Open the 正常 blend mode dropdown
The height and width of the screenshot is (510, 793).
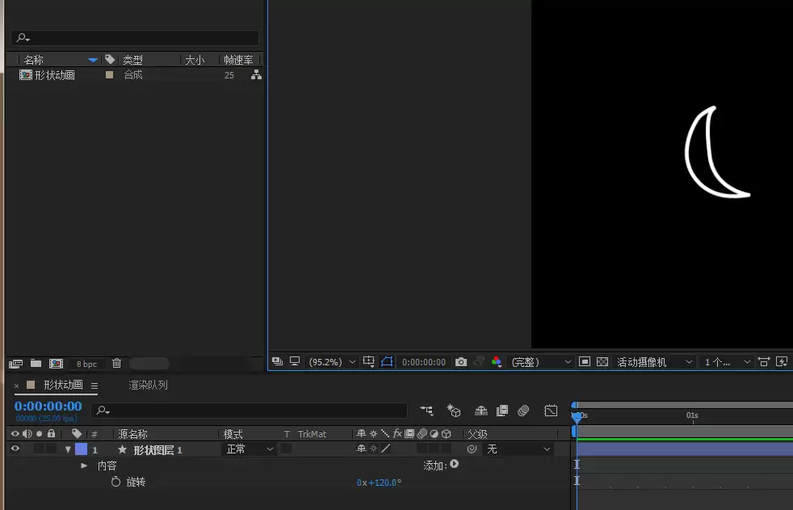(x=249, y=449)
